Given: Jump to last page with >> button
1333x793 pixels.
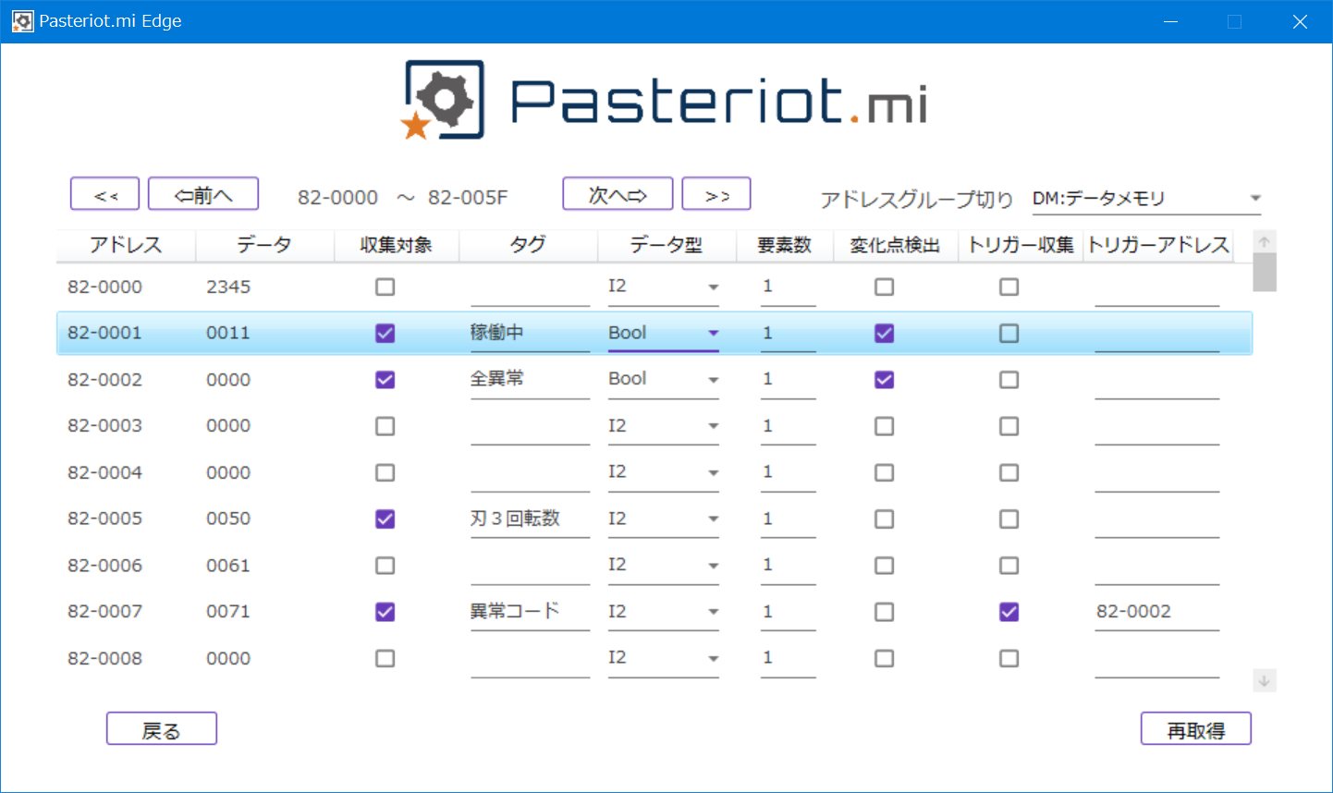Looking at the screenshot, I should [x=716, y=194].
